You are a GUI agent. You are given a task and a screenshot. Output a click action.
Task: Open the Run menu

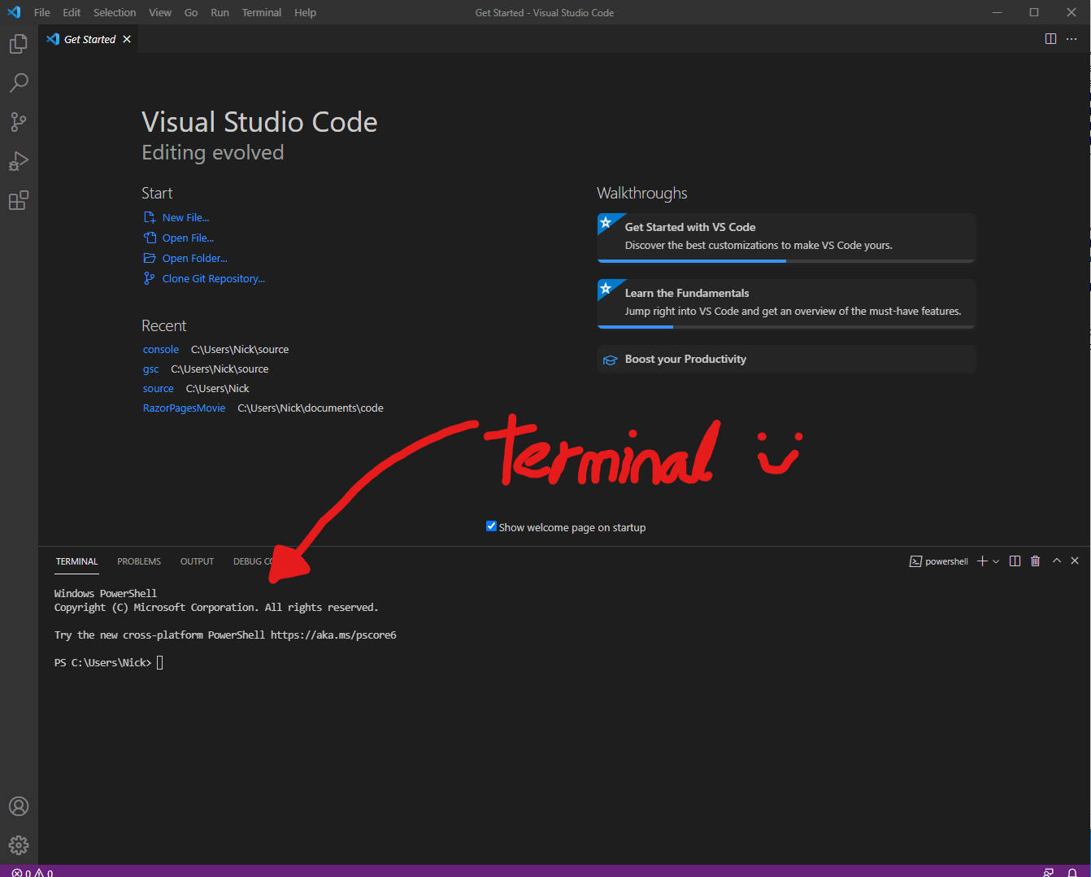[220, 12]
